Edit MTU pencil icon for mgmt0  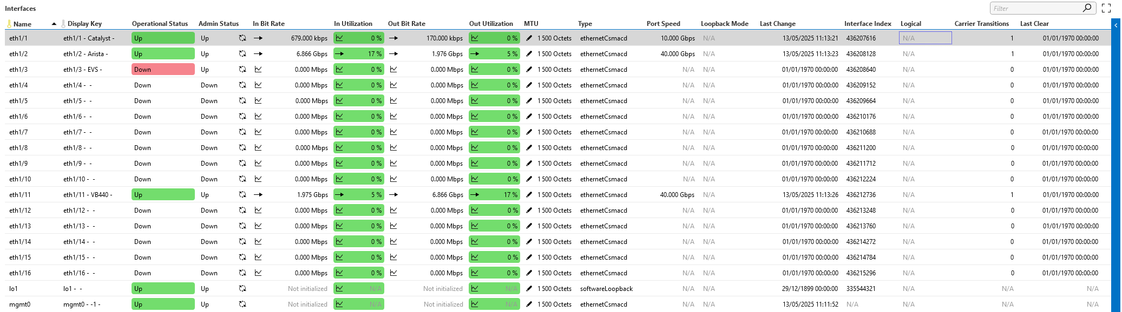tap(529, 304)
